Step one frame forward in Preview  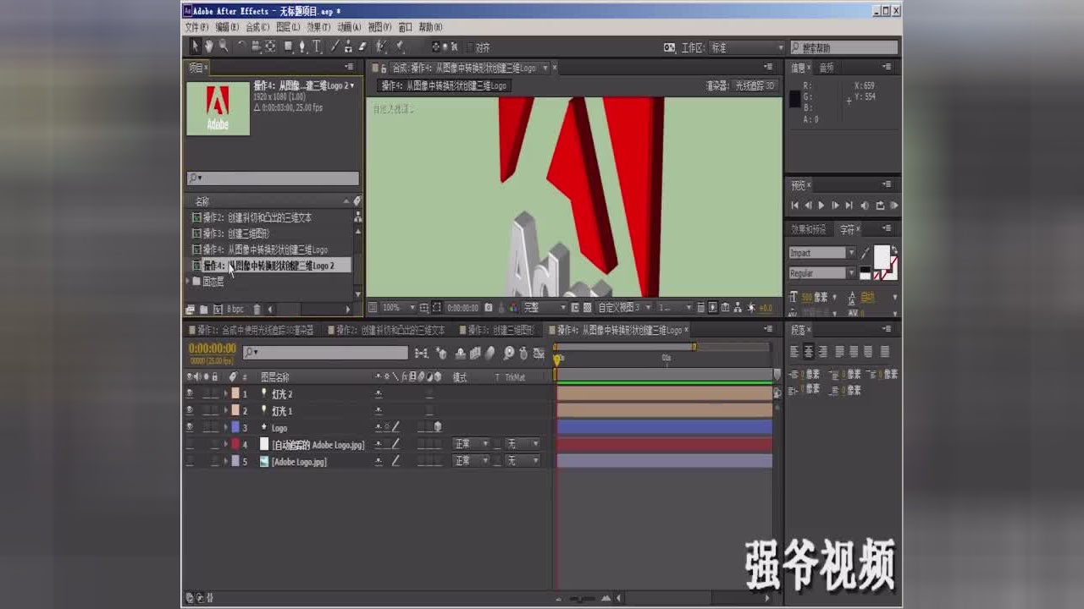click(835, 206)
